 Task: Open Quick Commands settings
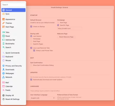(13, 53)
